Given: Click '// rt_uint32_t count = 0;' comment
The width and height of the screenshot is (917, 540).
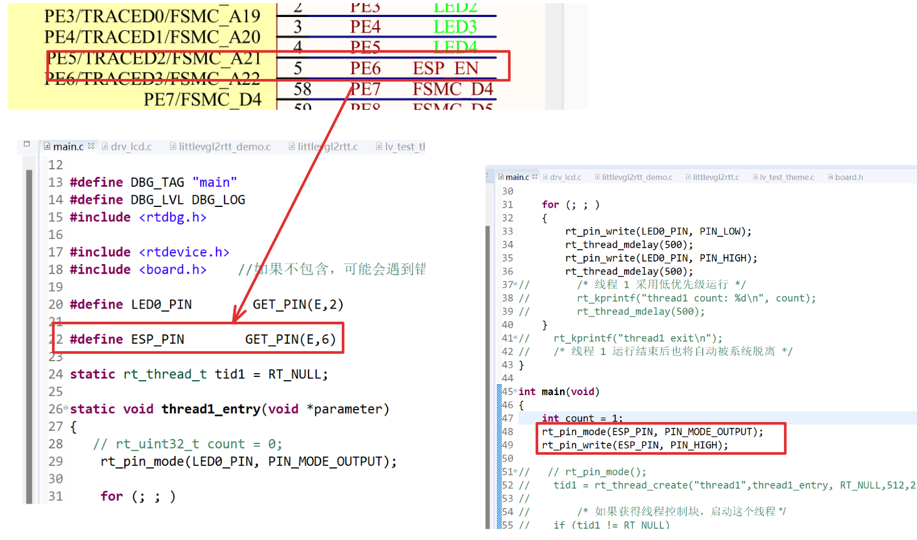Looking at the screenshot, I should 188,444.
